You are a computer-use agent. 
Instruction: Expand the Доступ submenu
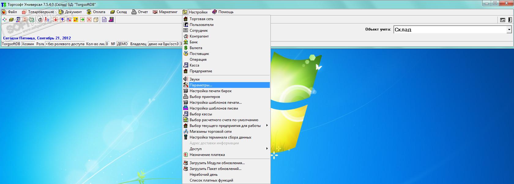pos(226,149)
